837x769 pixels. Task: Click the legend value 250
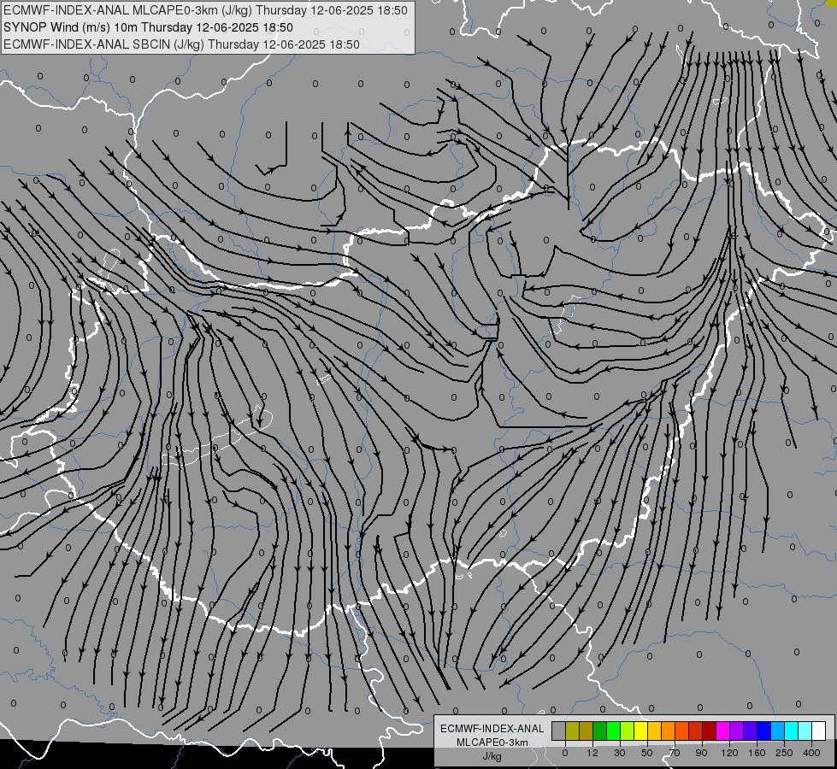[784, 753]
